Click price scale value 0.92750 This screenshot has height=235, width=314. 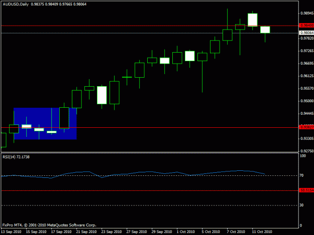[307, 151]
